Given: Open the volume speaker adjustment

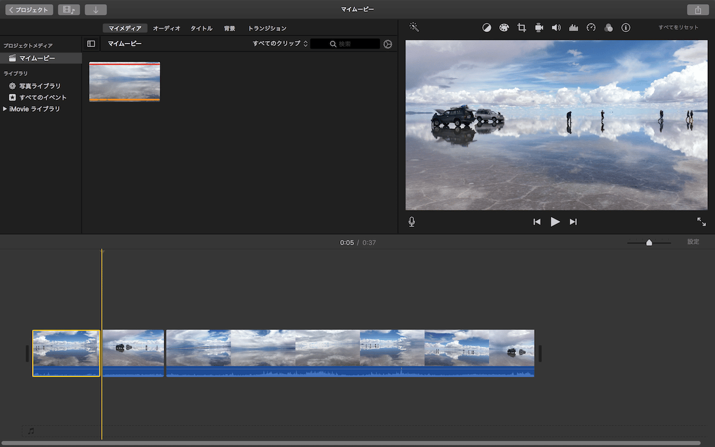Looking at the screenshot, I should tap(556, 27).
